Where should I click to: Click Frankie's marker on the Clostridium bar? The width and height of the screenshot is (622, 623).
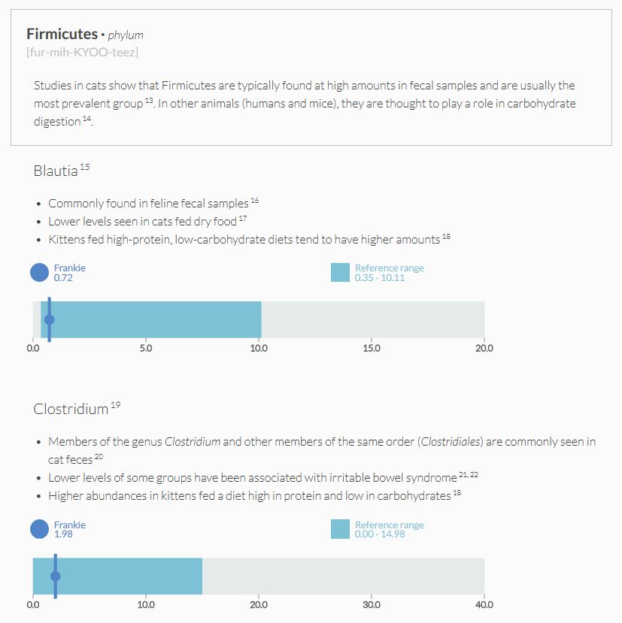55,576
